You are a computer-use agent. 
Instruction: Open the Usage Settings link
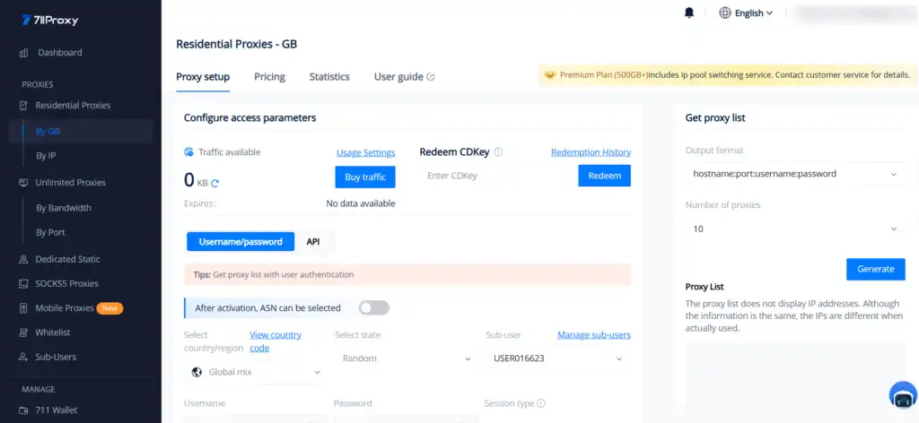[366, 152]
